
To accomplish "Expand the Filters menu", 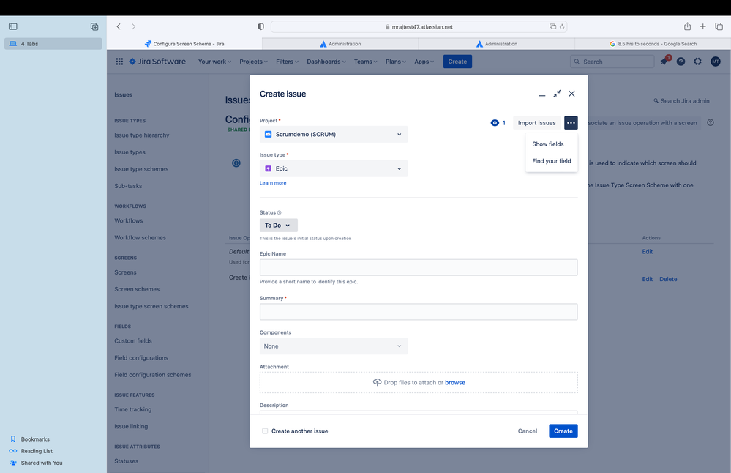I will pyautogui.click(x=287, y=62).
